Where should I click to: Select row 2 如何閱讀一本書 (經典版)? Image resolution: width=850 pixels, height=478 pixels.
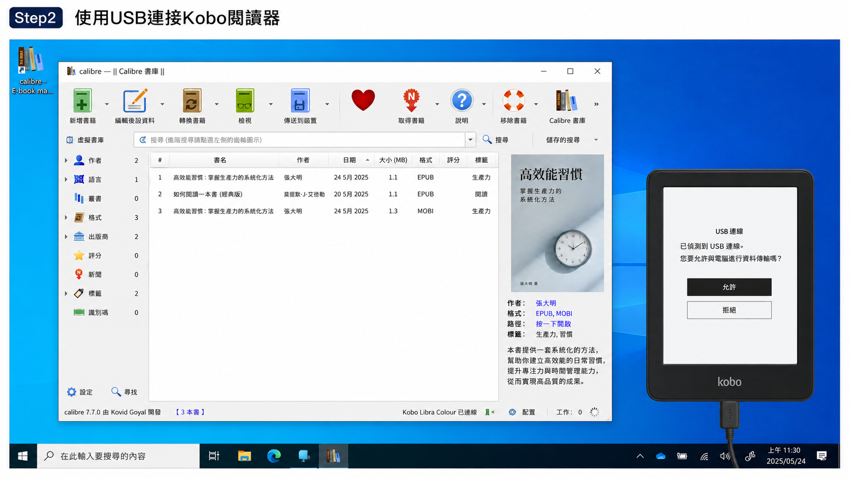click(x=324, y=194)
